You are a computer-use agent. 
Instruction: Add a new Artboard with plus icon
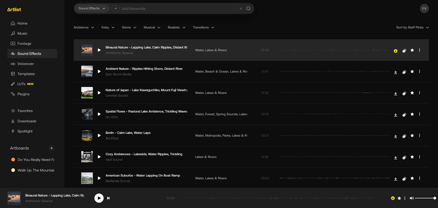click(x=51, y=148)
